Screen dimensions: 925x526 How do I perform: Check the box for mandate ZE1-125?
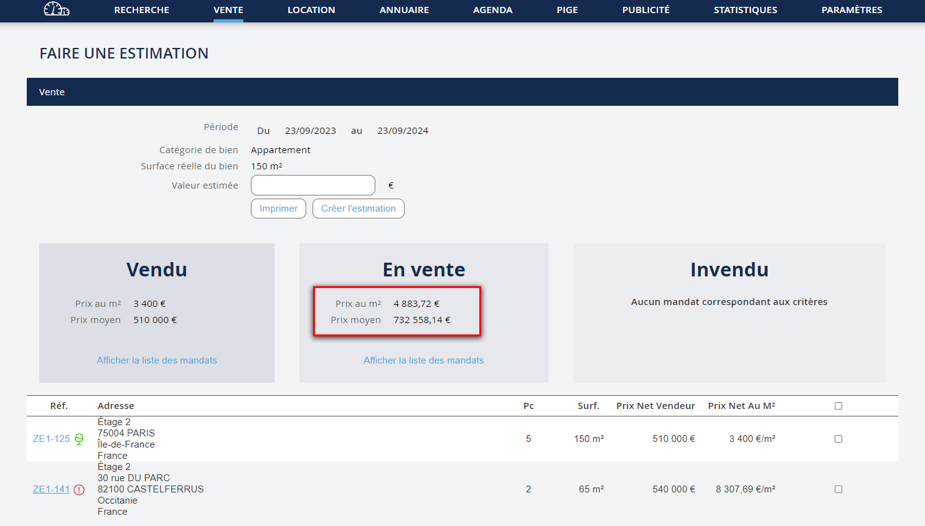(x=838, y=439)
